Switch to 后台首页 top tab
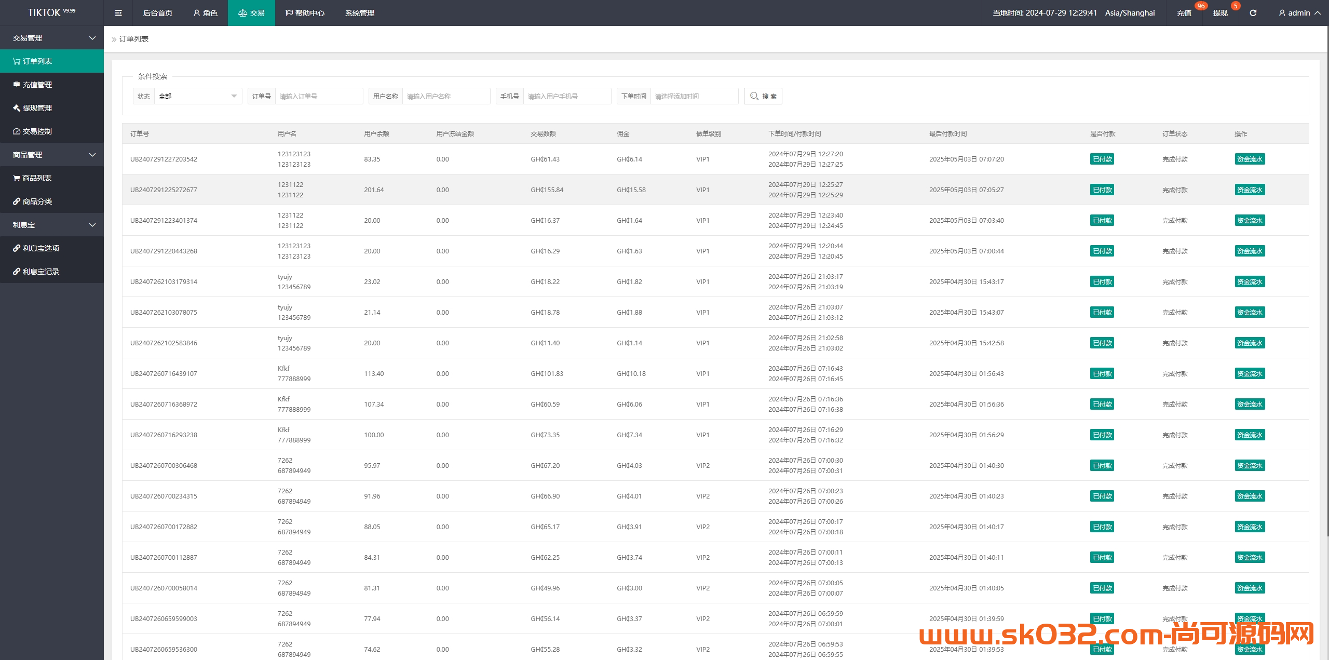Viewport: 1329px width, 660px height. pos(157,13)
